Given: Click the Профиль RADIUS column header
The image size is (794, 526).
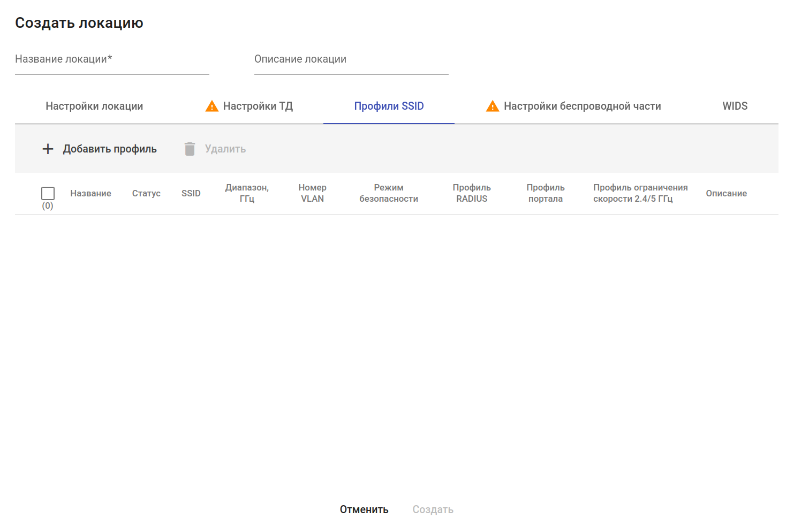Looking at the screenshot, I should 472,193.
